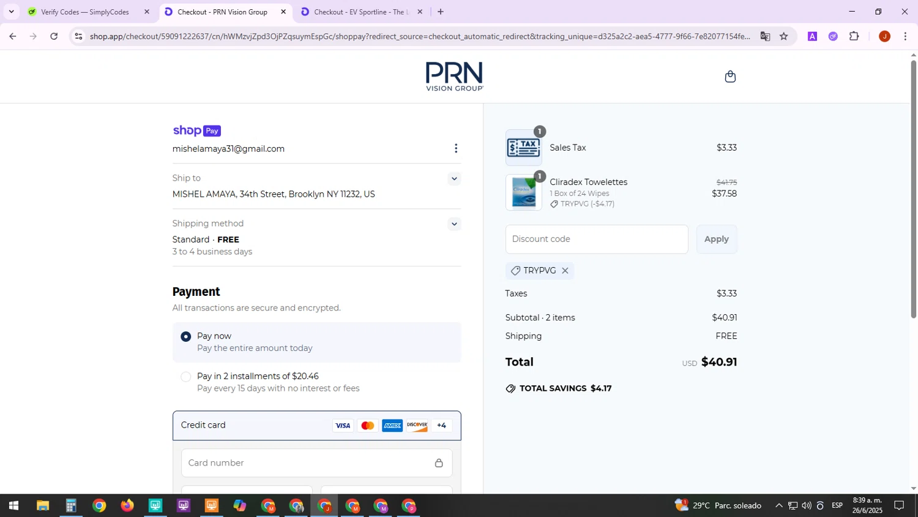
Task: Open the shopping bag cart icon
Action: coord(730,77)
